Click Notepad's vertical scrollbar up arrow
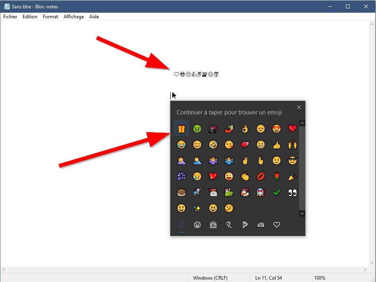 372,24
